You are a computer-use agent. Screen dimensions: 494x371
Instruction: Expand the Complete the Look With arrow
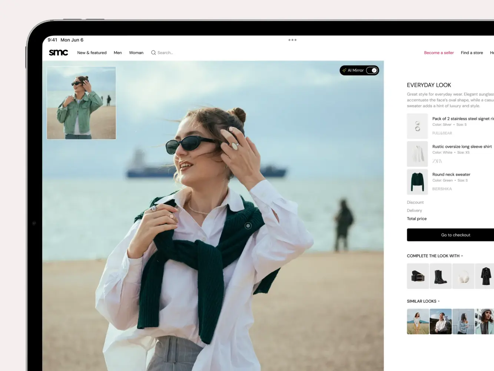[x=462, y=256]
